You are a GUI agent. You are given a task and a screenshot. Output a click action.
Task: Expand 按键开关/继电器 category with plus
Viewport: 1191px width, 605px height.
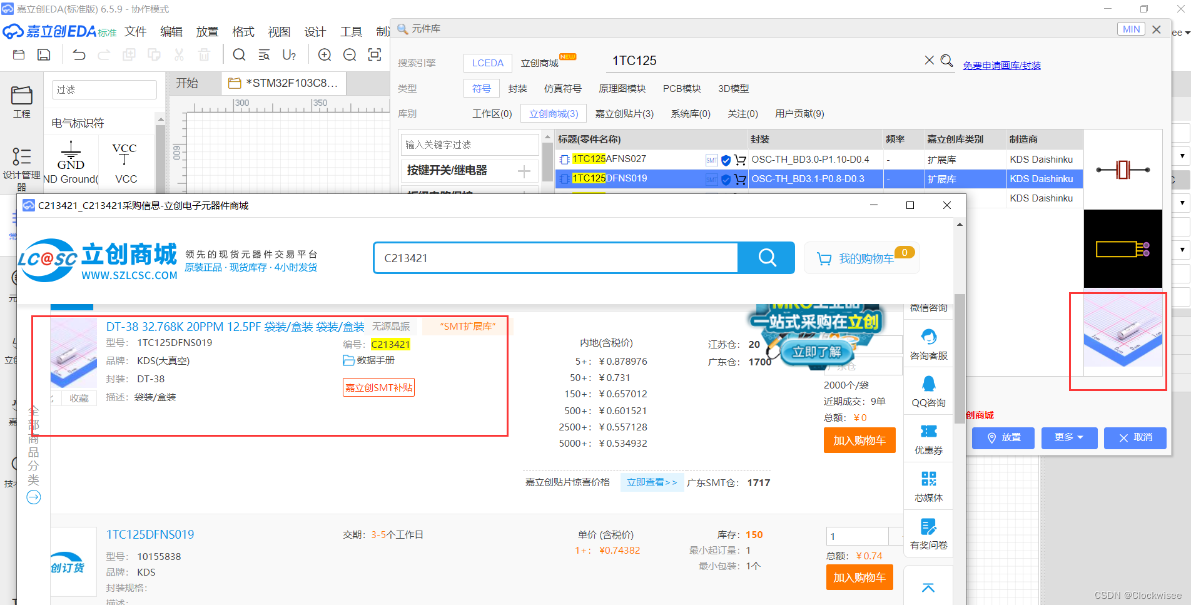pos(524,171)
